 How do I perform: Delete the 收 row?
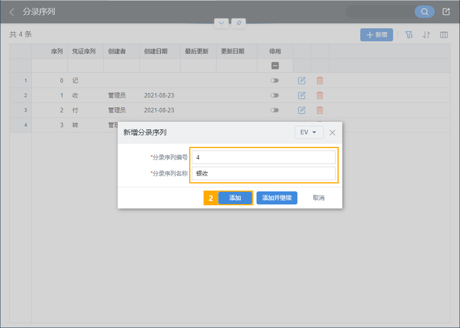320,95
